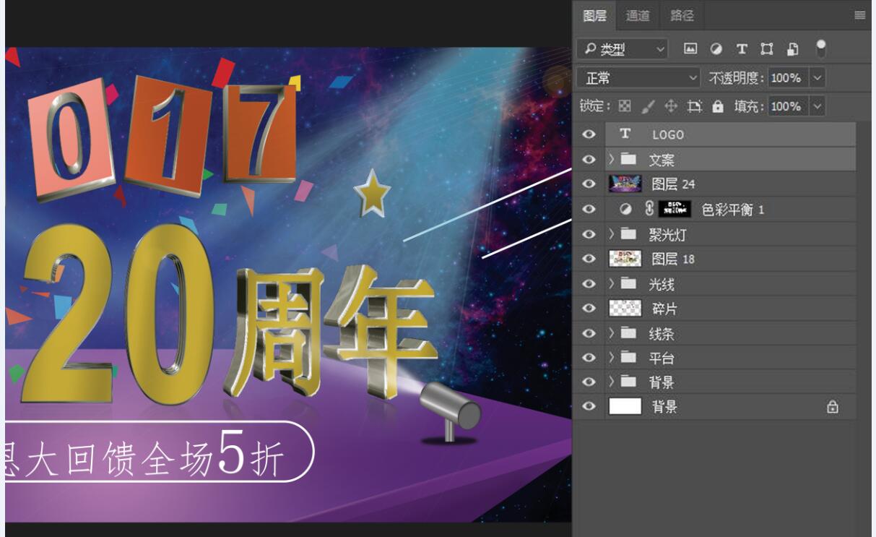Prevent artboard auto-nesting lock icon
The width and height of the screenshot is (876, 537).
pyautogui.click(x=695, y=106)
